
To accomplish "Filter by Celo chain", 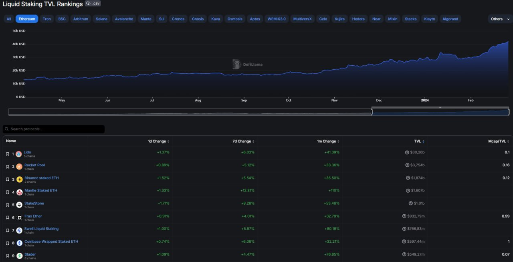I will coord(323,19).
